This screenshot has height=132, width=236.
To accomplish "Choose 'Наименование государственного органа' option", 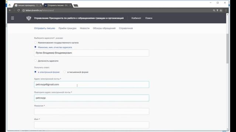I will pos(35,43).
